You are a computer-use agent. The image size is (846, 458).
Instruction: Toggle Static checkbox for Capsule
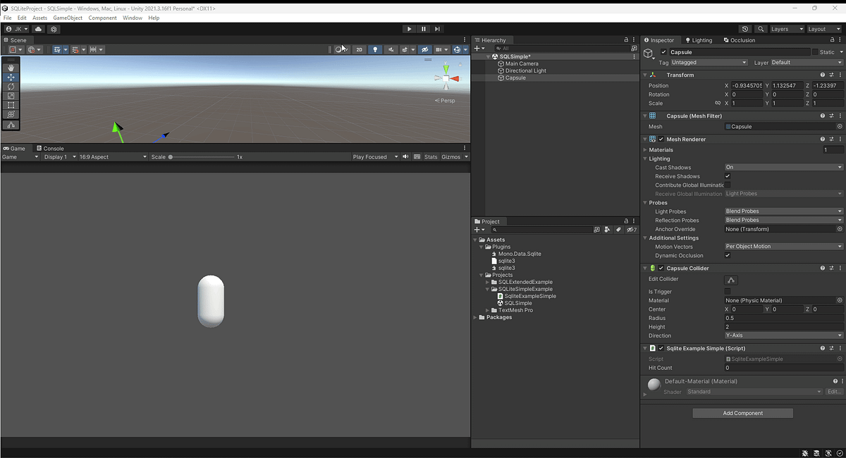click(x=815, y=52)
